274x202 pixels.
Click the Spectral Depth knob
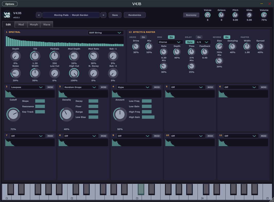(15, 56)
